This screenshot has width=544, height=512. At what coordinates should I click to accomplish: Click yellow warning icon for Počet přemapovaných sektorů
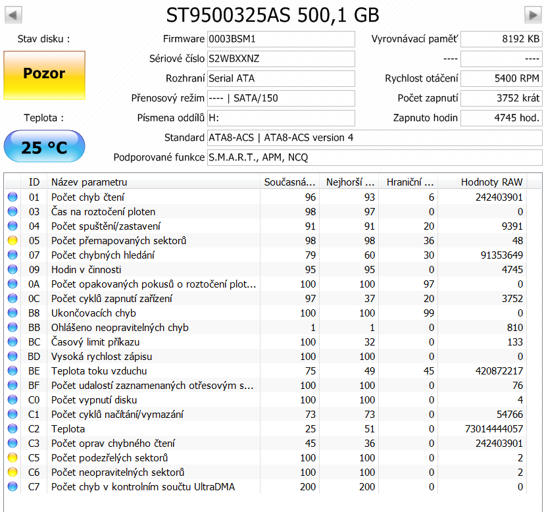pos(12,240)
